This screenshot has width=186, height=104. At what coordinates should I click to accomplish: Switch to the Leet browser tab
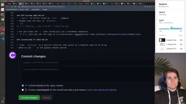tap(39, 4)
